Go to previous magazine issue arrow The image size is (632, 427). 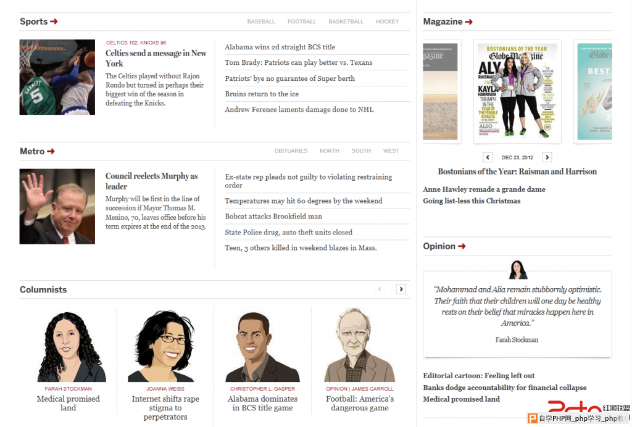point(488,157)
